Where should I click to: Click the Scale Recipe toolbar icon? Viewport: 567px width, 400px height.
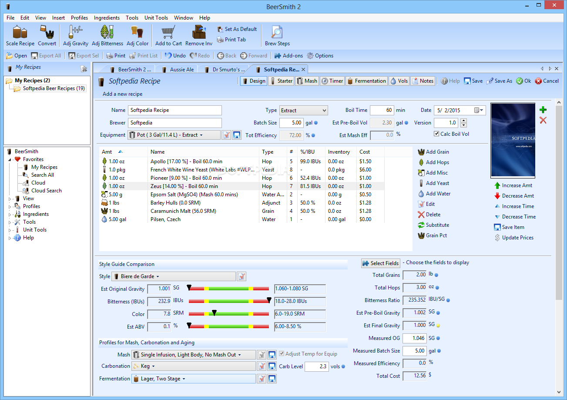click(20, 35)
